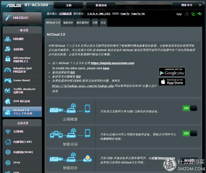206x173 pixels.
Task: Click the green network clients status icon
Action: click(193, 14)
